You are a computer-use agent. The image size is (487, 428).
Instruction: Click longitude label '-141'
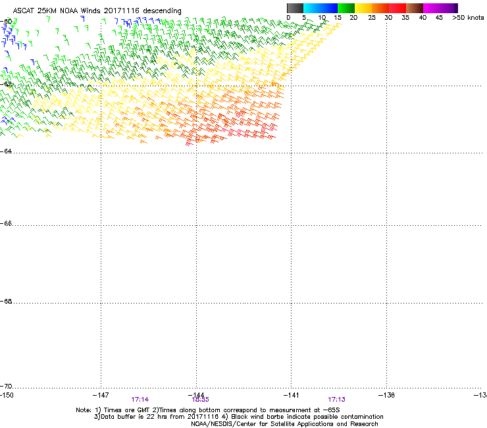(291, 395)
